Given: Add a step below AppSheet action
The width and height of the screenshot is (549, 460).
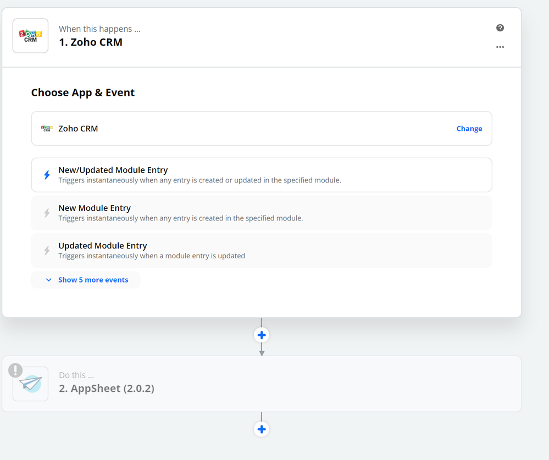Looking at the screenshot, I should tap(262, 429).
